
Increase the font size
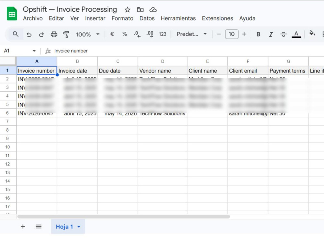[x=244, y=34]
